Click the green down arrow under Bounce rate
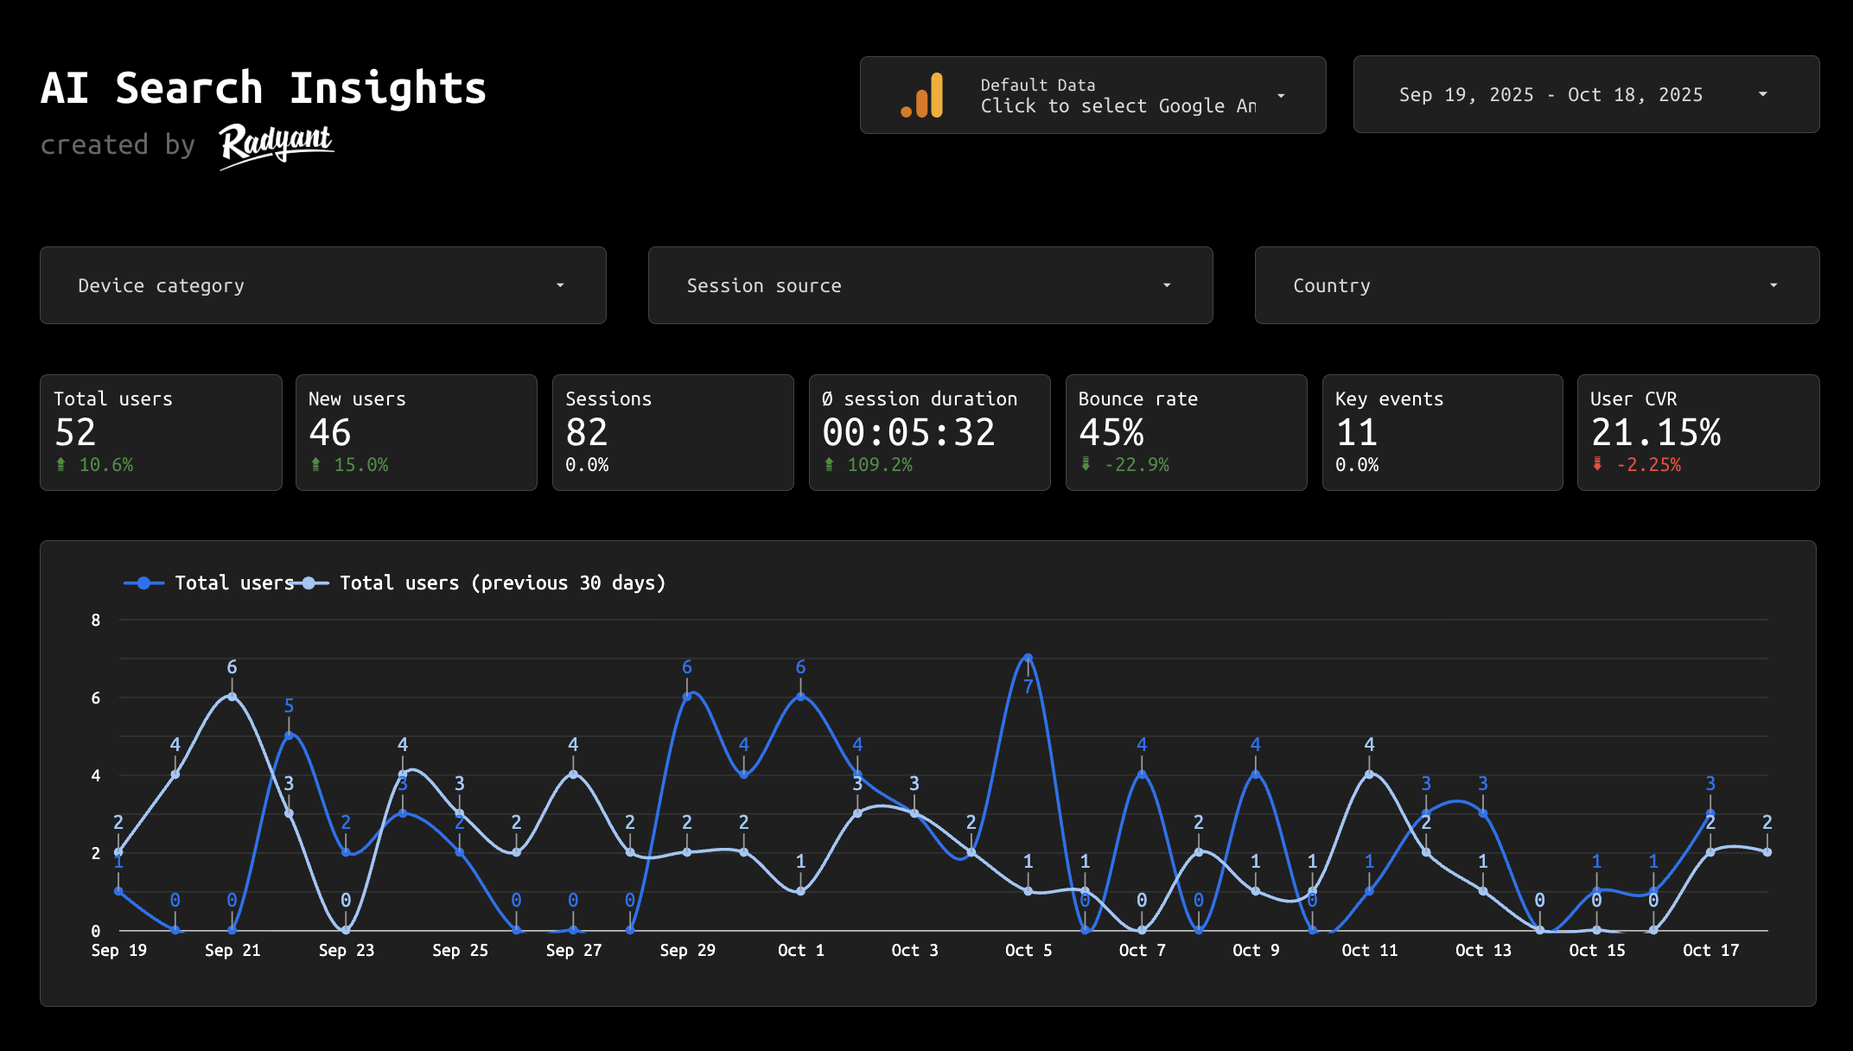 point(1086,465)
